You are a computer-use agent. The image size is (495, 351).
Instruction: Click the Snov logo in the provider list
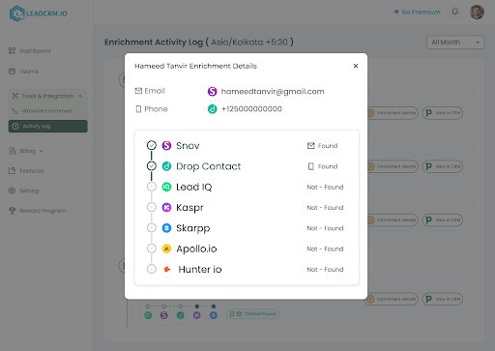pyautogui.click(x=166, y=145)
